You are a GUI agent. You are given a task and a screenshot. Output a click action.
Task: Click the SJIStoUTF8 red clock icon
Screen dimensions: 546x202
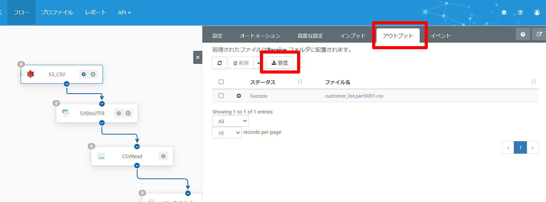click(128, 113)
